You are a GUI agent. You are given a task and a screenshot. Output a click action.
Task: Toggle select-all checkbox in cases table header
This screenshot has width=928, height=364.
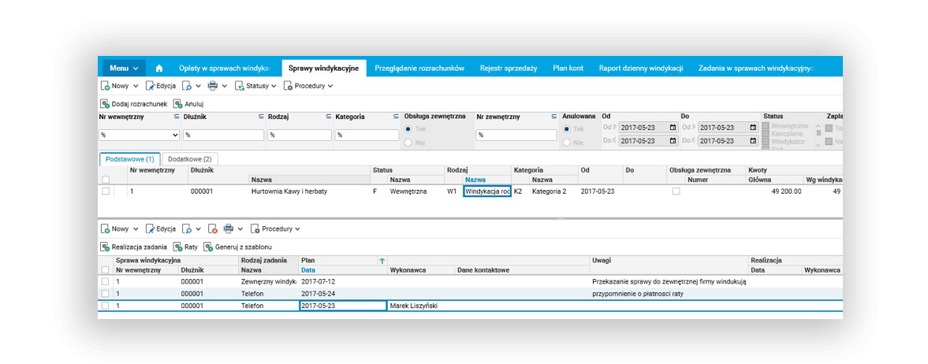(x=106, y=180)
